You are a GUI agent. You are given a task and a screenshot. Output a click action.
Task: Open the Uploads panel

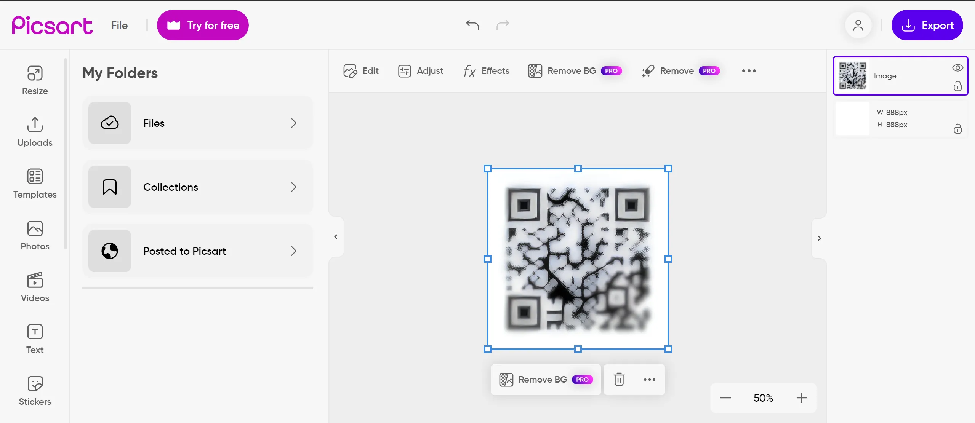click(35, 132)
